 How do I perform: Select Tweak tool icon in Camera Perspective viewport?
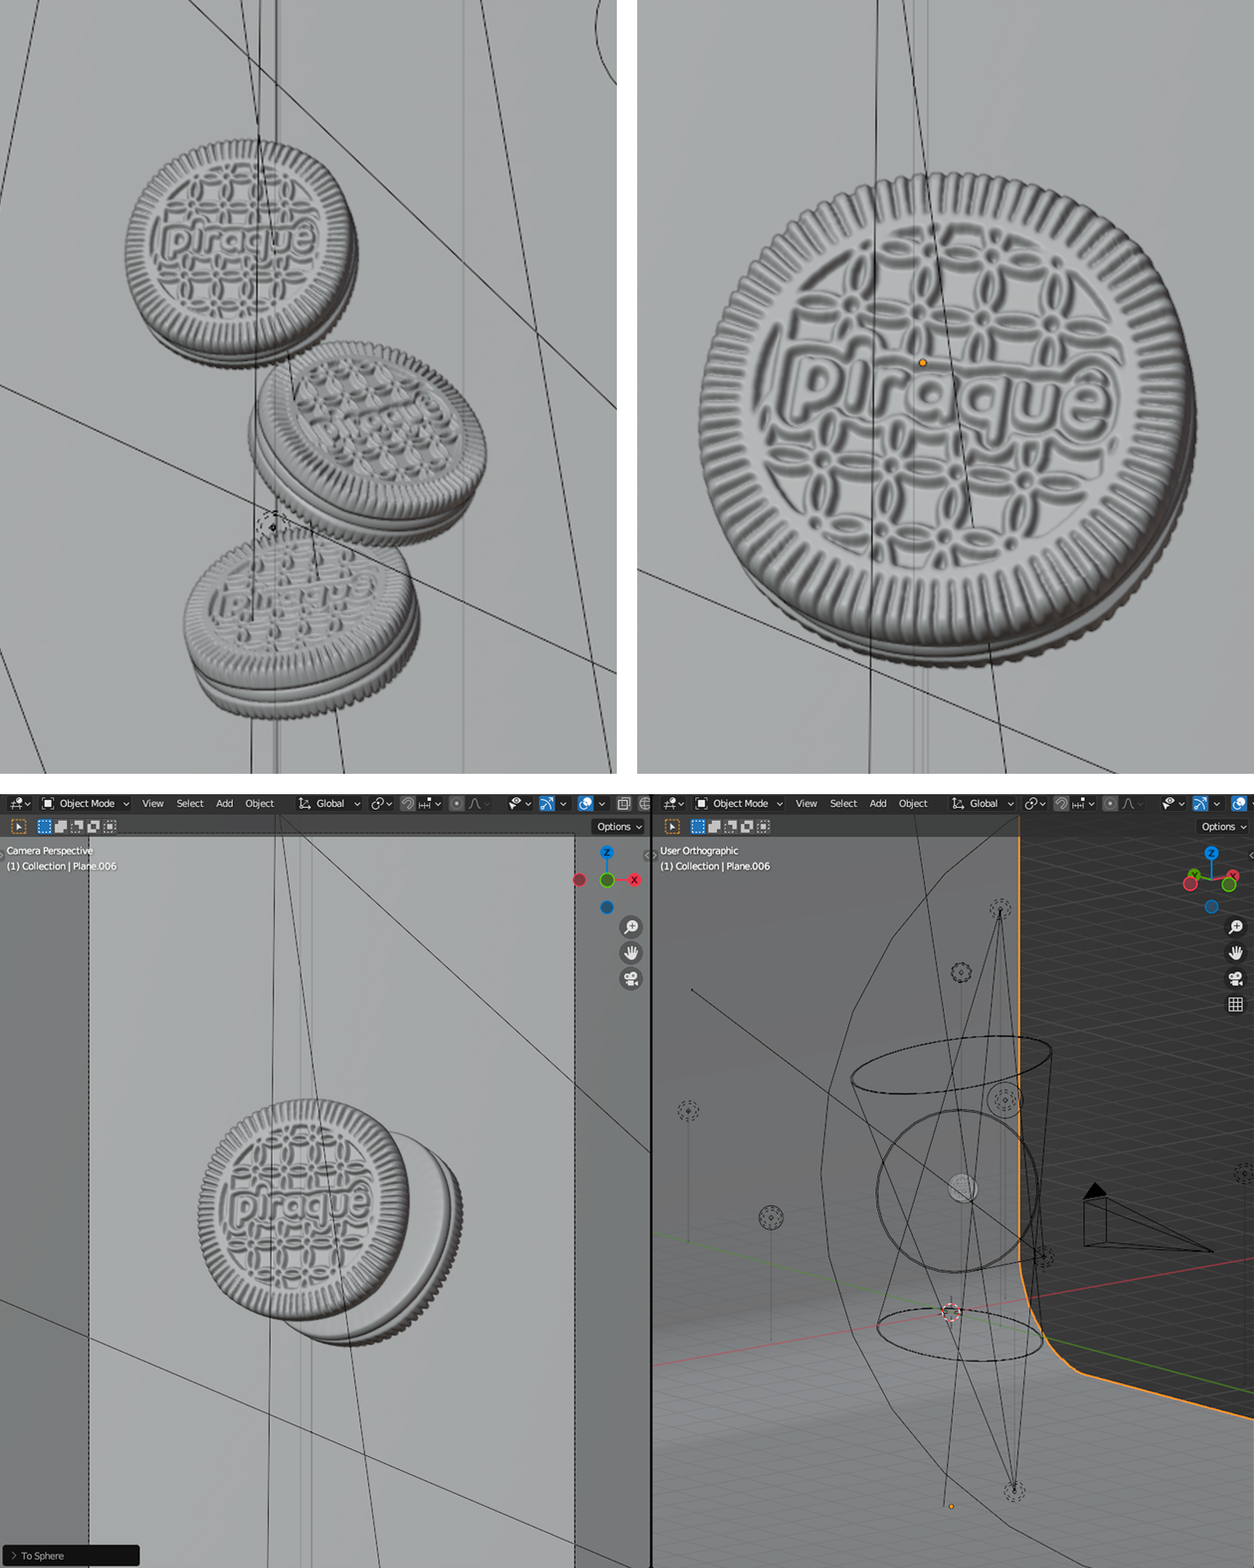pos(19,826)
